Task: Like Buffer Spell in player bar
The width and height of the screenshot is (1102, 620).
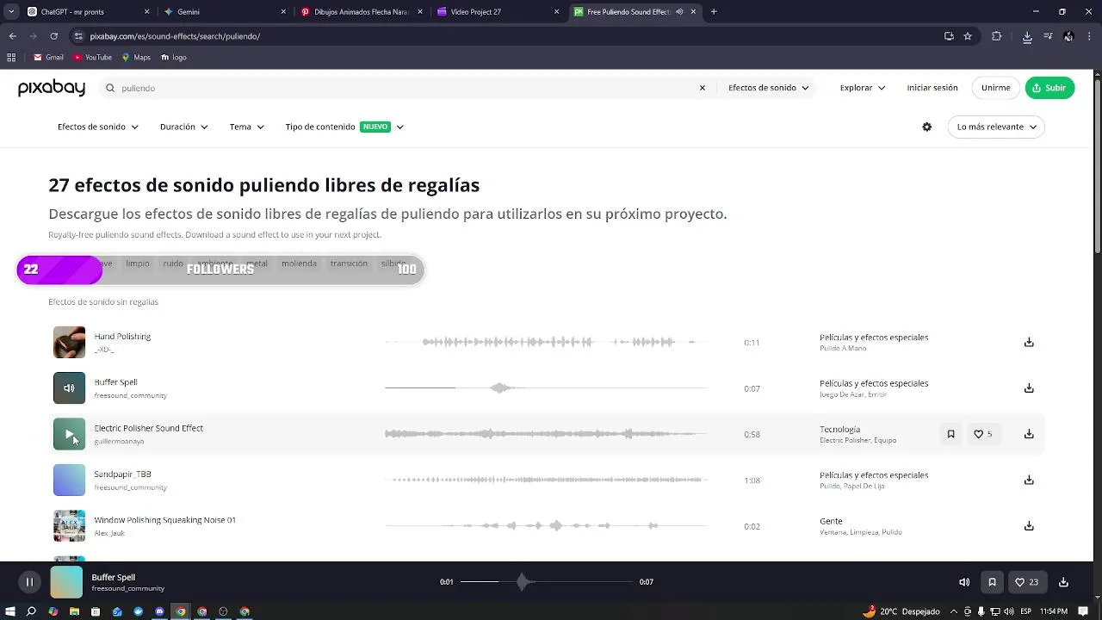Action: click(1026, 582)
